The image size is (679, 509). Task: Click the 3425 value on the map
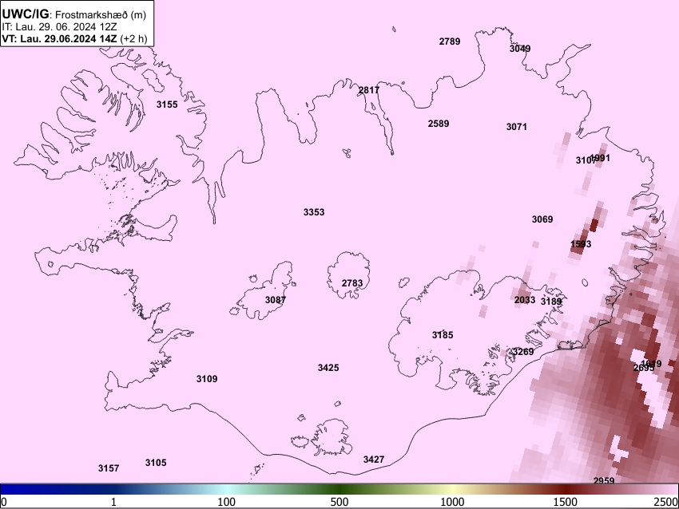tap(328, 368)
